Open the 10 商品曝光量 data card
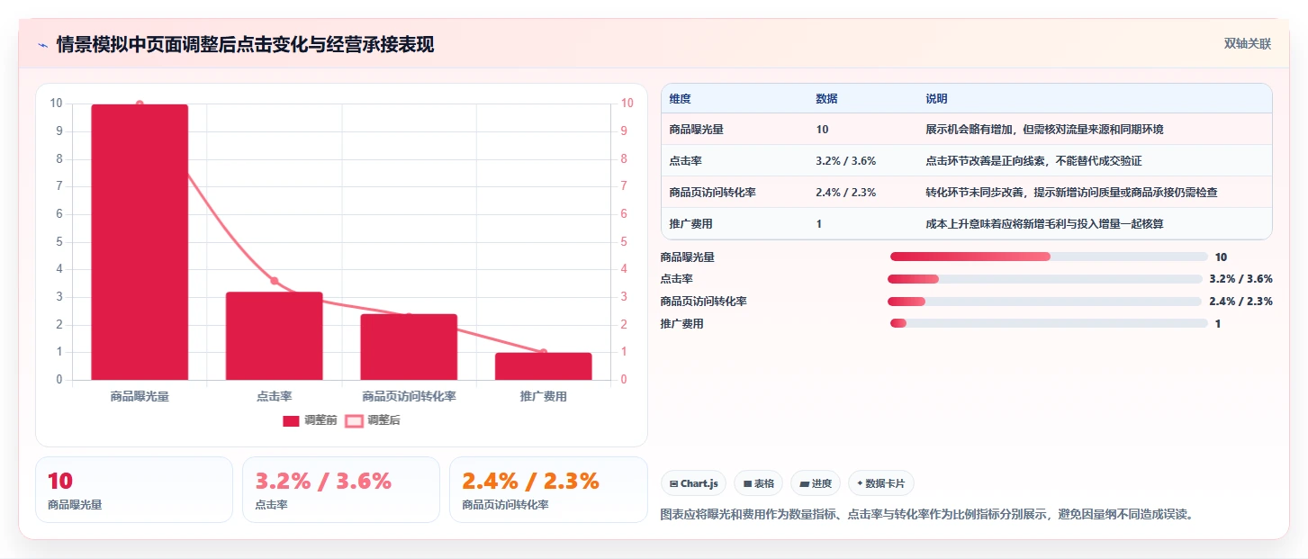The height and width of the screenshot is (559, 1308). (134, 490)
